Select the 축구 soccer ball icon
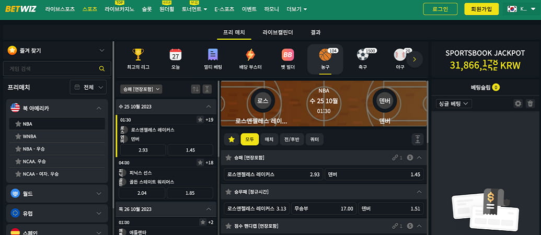541x235 pixels. point(362,54)
